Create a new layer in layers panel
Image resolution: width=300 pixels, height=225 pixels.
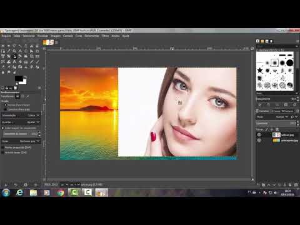click(x=258, y=184)
